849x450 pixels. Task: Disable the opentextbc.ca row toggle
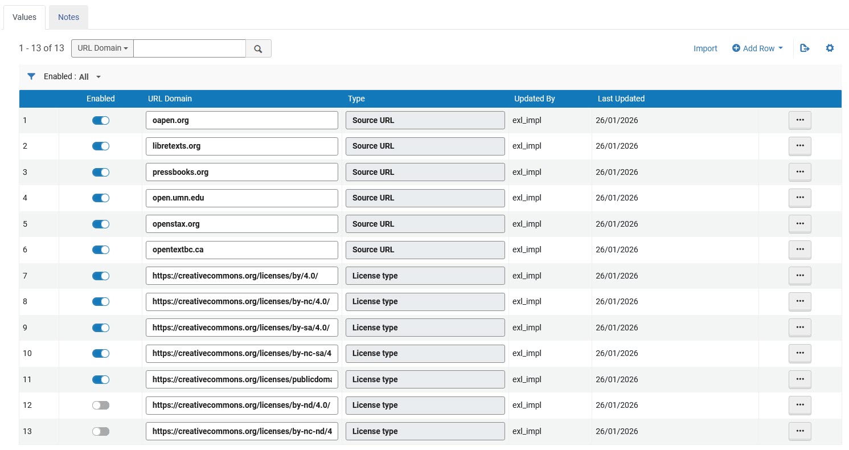coord(101,249)
